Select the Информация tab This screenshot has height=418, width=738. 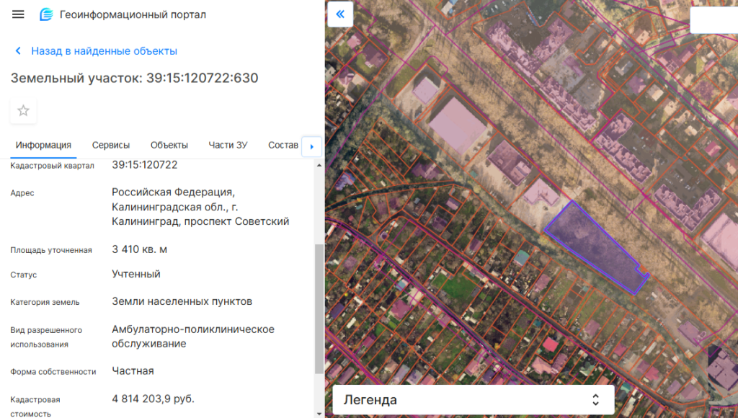tap(43, 145)
